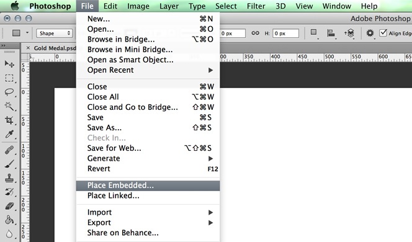
Task: Select the Eyedropper tool
Action: (9, 134)
